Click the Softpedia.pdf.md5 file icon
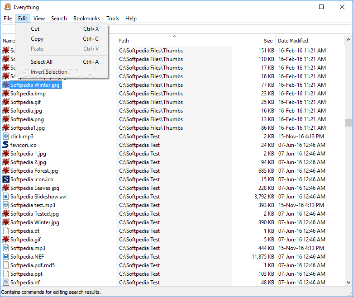 click(6, 265)
